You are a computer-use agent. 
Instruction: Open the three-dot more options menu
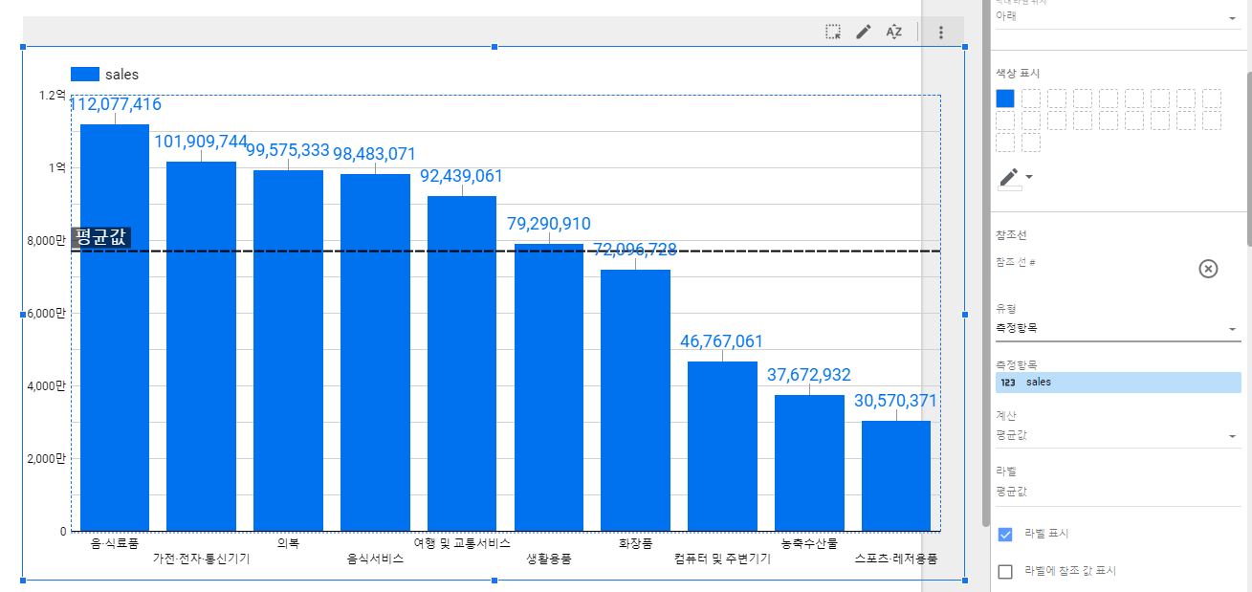point(941,32)
